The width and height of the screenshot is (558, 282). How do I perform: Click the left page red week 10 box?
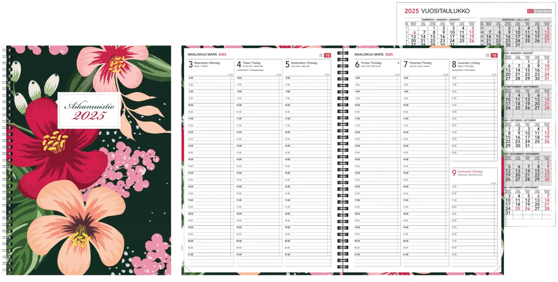point(327,55)
